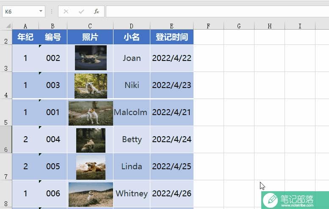The width and height of the screenshot is (329, 209).
Task: Select Joan's dog photo thumbnail
Action: coord(91,58)
